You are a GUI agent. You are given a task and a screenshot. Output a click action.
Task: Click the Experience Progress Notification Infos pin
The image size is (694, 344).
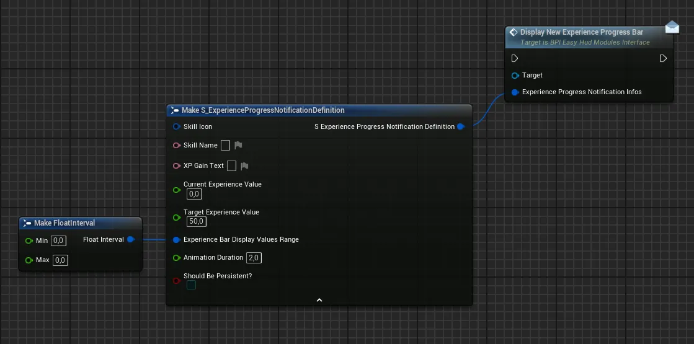click(515, 92)
